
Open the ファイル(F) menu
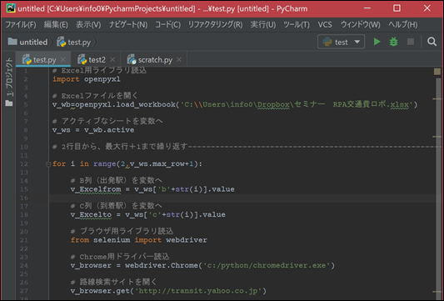[21, 25]
